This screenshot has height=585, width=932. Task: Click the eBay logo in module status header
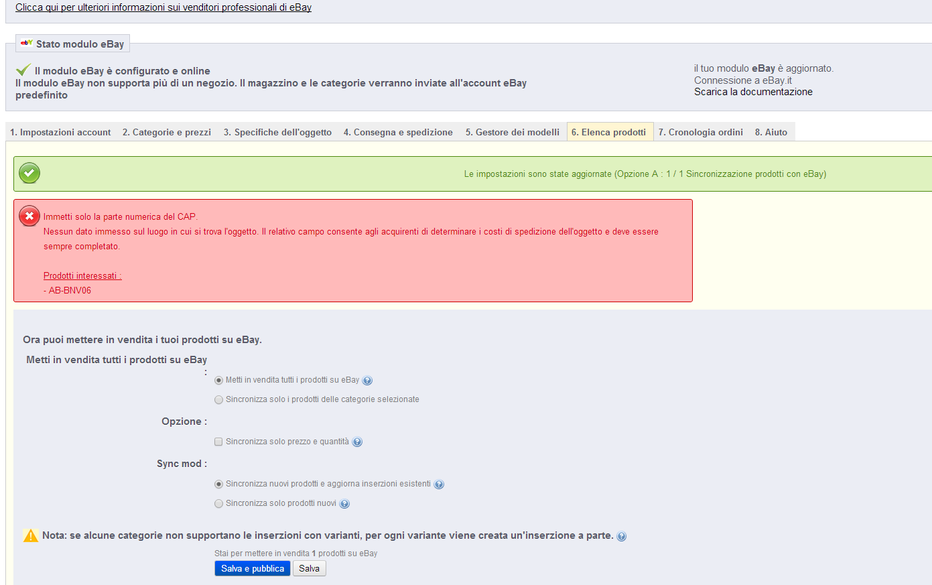click(26, 43)
